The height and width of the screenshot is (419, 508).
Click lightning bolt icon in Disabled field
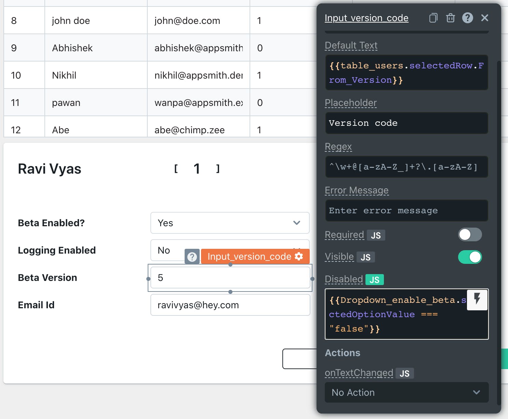click(x=477, y=299)
